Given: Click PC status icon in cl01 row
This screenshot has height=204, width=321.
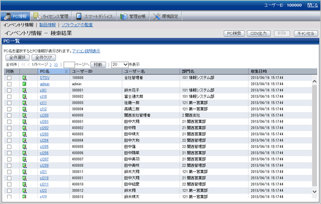Looking at the screenshot, I should (x=25, y=90).
